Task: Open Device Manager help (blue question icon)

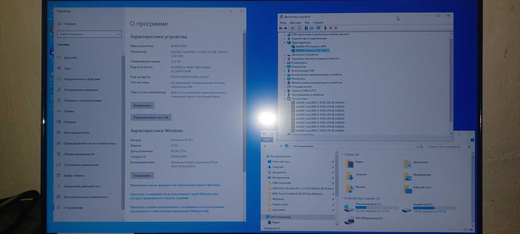Action: [x=306, y=28]
